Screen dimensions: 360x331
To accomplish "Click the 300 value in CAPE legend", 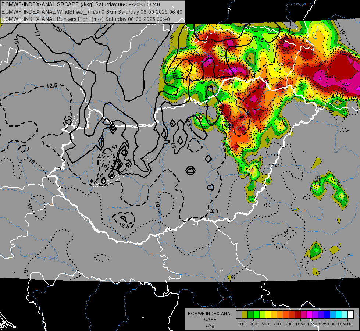I will [x=253, y=324].
